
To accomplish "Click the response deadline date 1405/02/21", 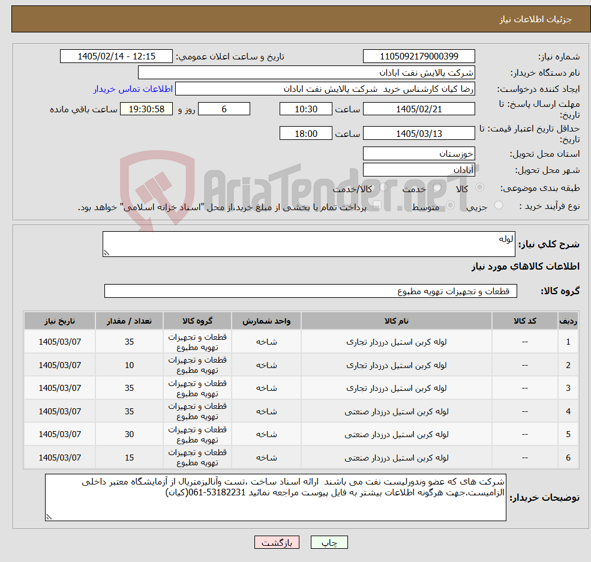I will click(x=419, y=109).
